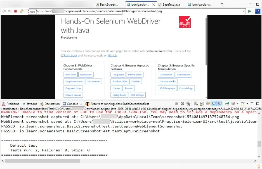This screenshot has height=169, width=262.
Task: Open page in external web browser icon
Action: (x=258, y=11)
